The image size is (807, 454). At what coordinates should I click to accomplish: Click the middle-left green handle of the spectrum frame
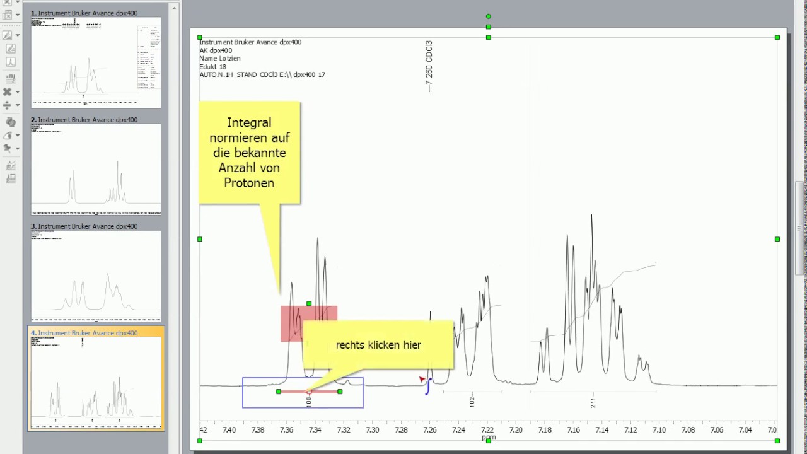coord(200,239)
